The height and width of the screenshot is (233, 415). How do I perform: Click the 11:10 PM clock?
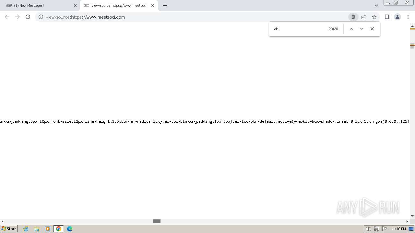tap(398, 229)
